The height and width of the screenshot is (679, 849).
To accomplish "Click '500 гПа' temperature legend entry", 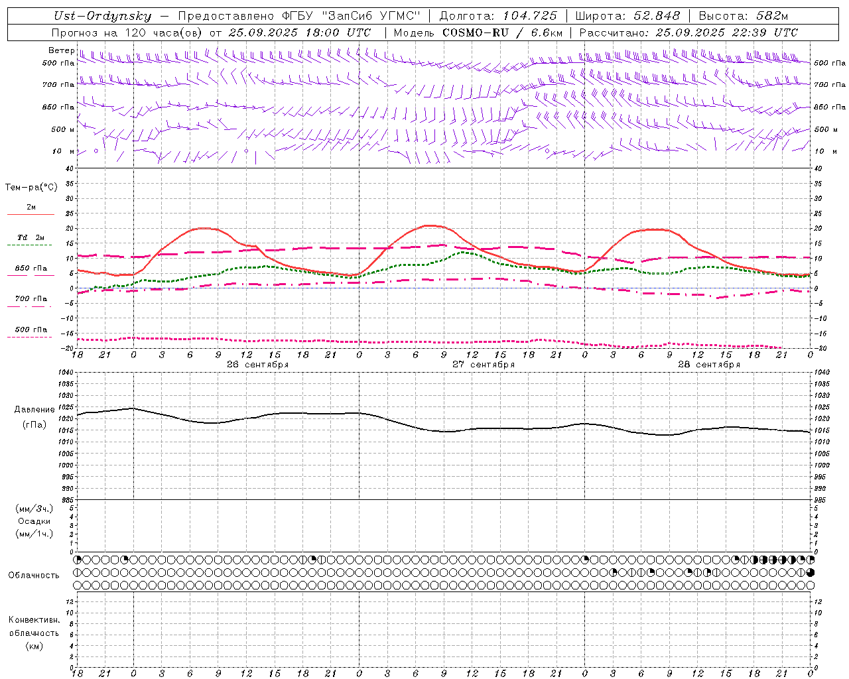I will tap(31, 330).
